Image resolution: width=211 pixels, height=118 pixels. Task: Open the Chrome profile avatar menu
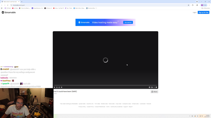(204, 5)
